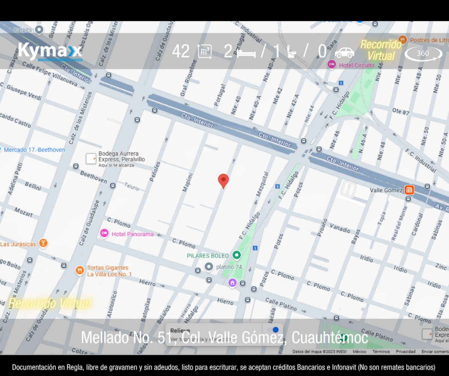
Task: Click the Postres de Litro restaurant marker
Action: coord(403,39)
